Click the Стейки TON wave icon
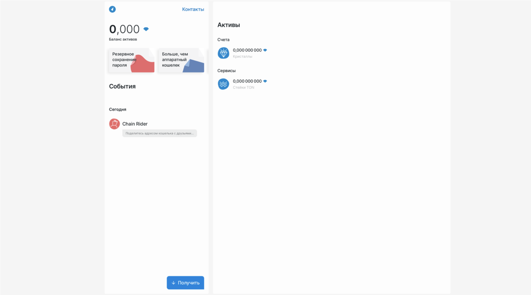531x295 pixels. (223, 84)
